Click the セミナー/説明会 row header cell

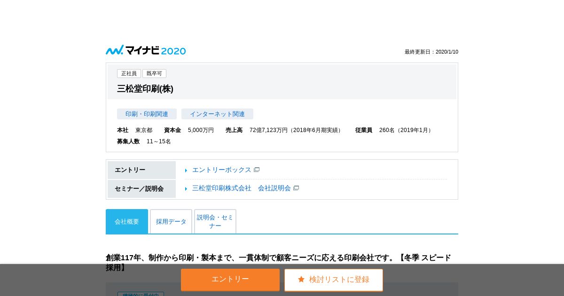point(141,189)
